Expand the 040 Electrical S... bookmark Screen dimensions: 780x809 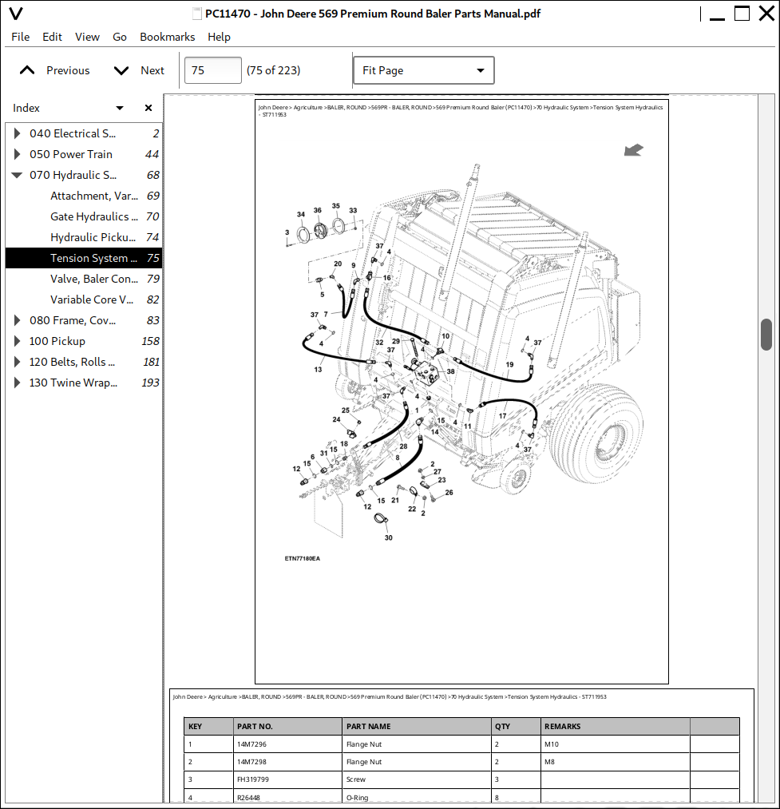[17, 133]
